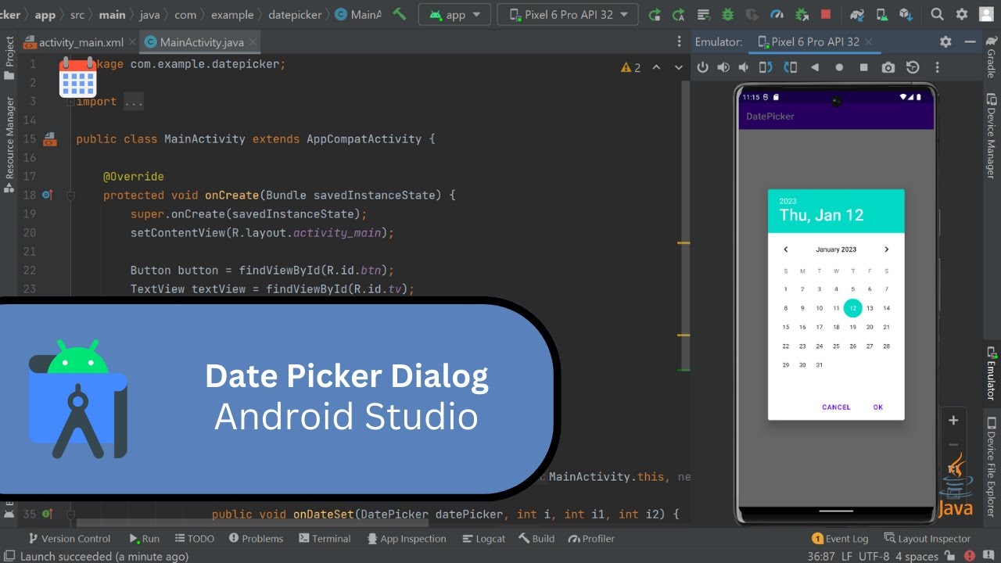Viewport: 1001px width, 563px height.
Task: Hide the Emulator tool window
Action: (971, 42)
